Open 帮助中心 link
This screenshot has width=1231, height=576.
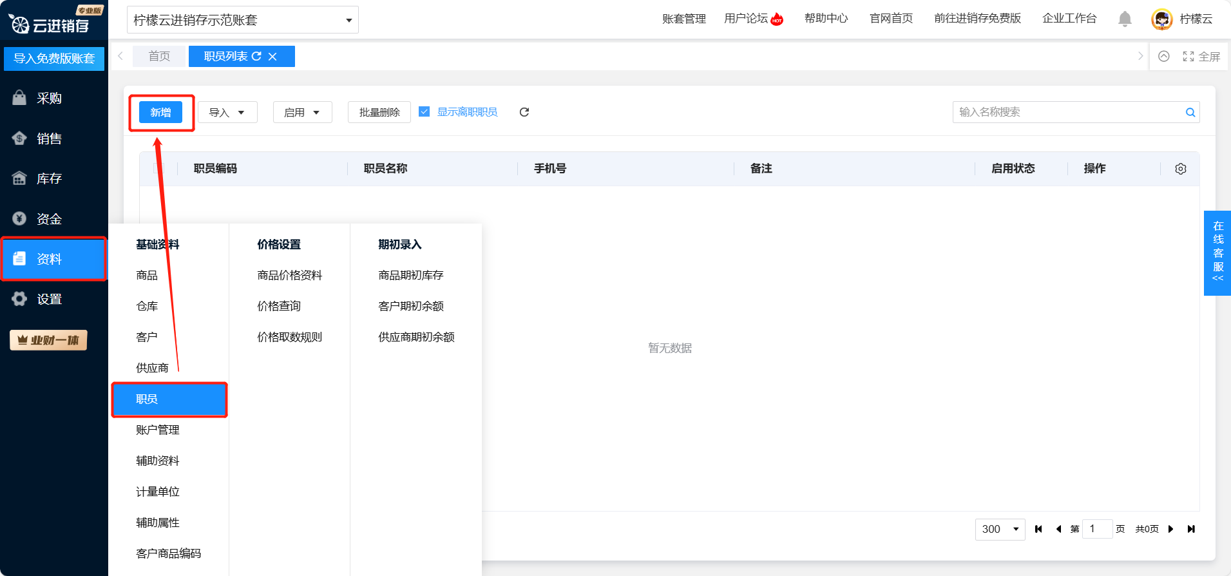coord(826,19)
